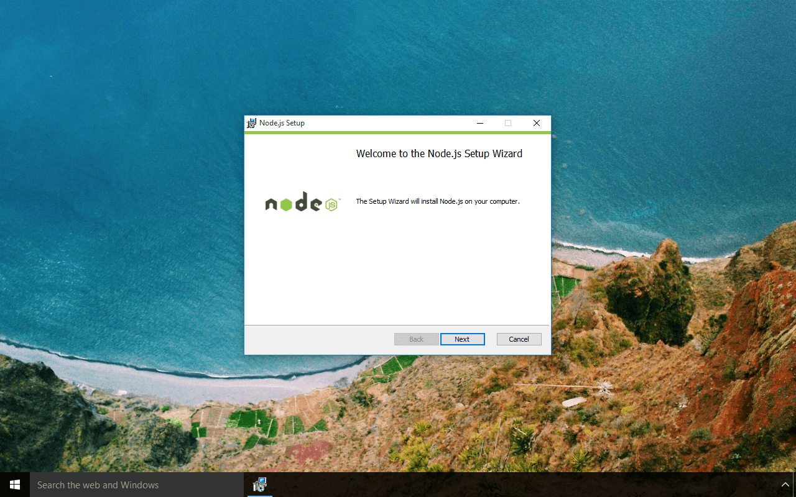Viewport: 796px width, 497px height.
Task: Select the setup wizard's title bar caption
Action: click(x=281, y=123)
